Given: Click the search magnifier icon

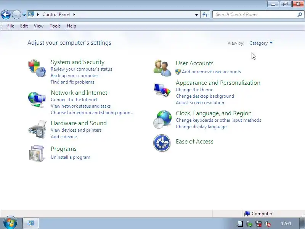Looking at the screenshot, I should 300,15.
